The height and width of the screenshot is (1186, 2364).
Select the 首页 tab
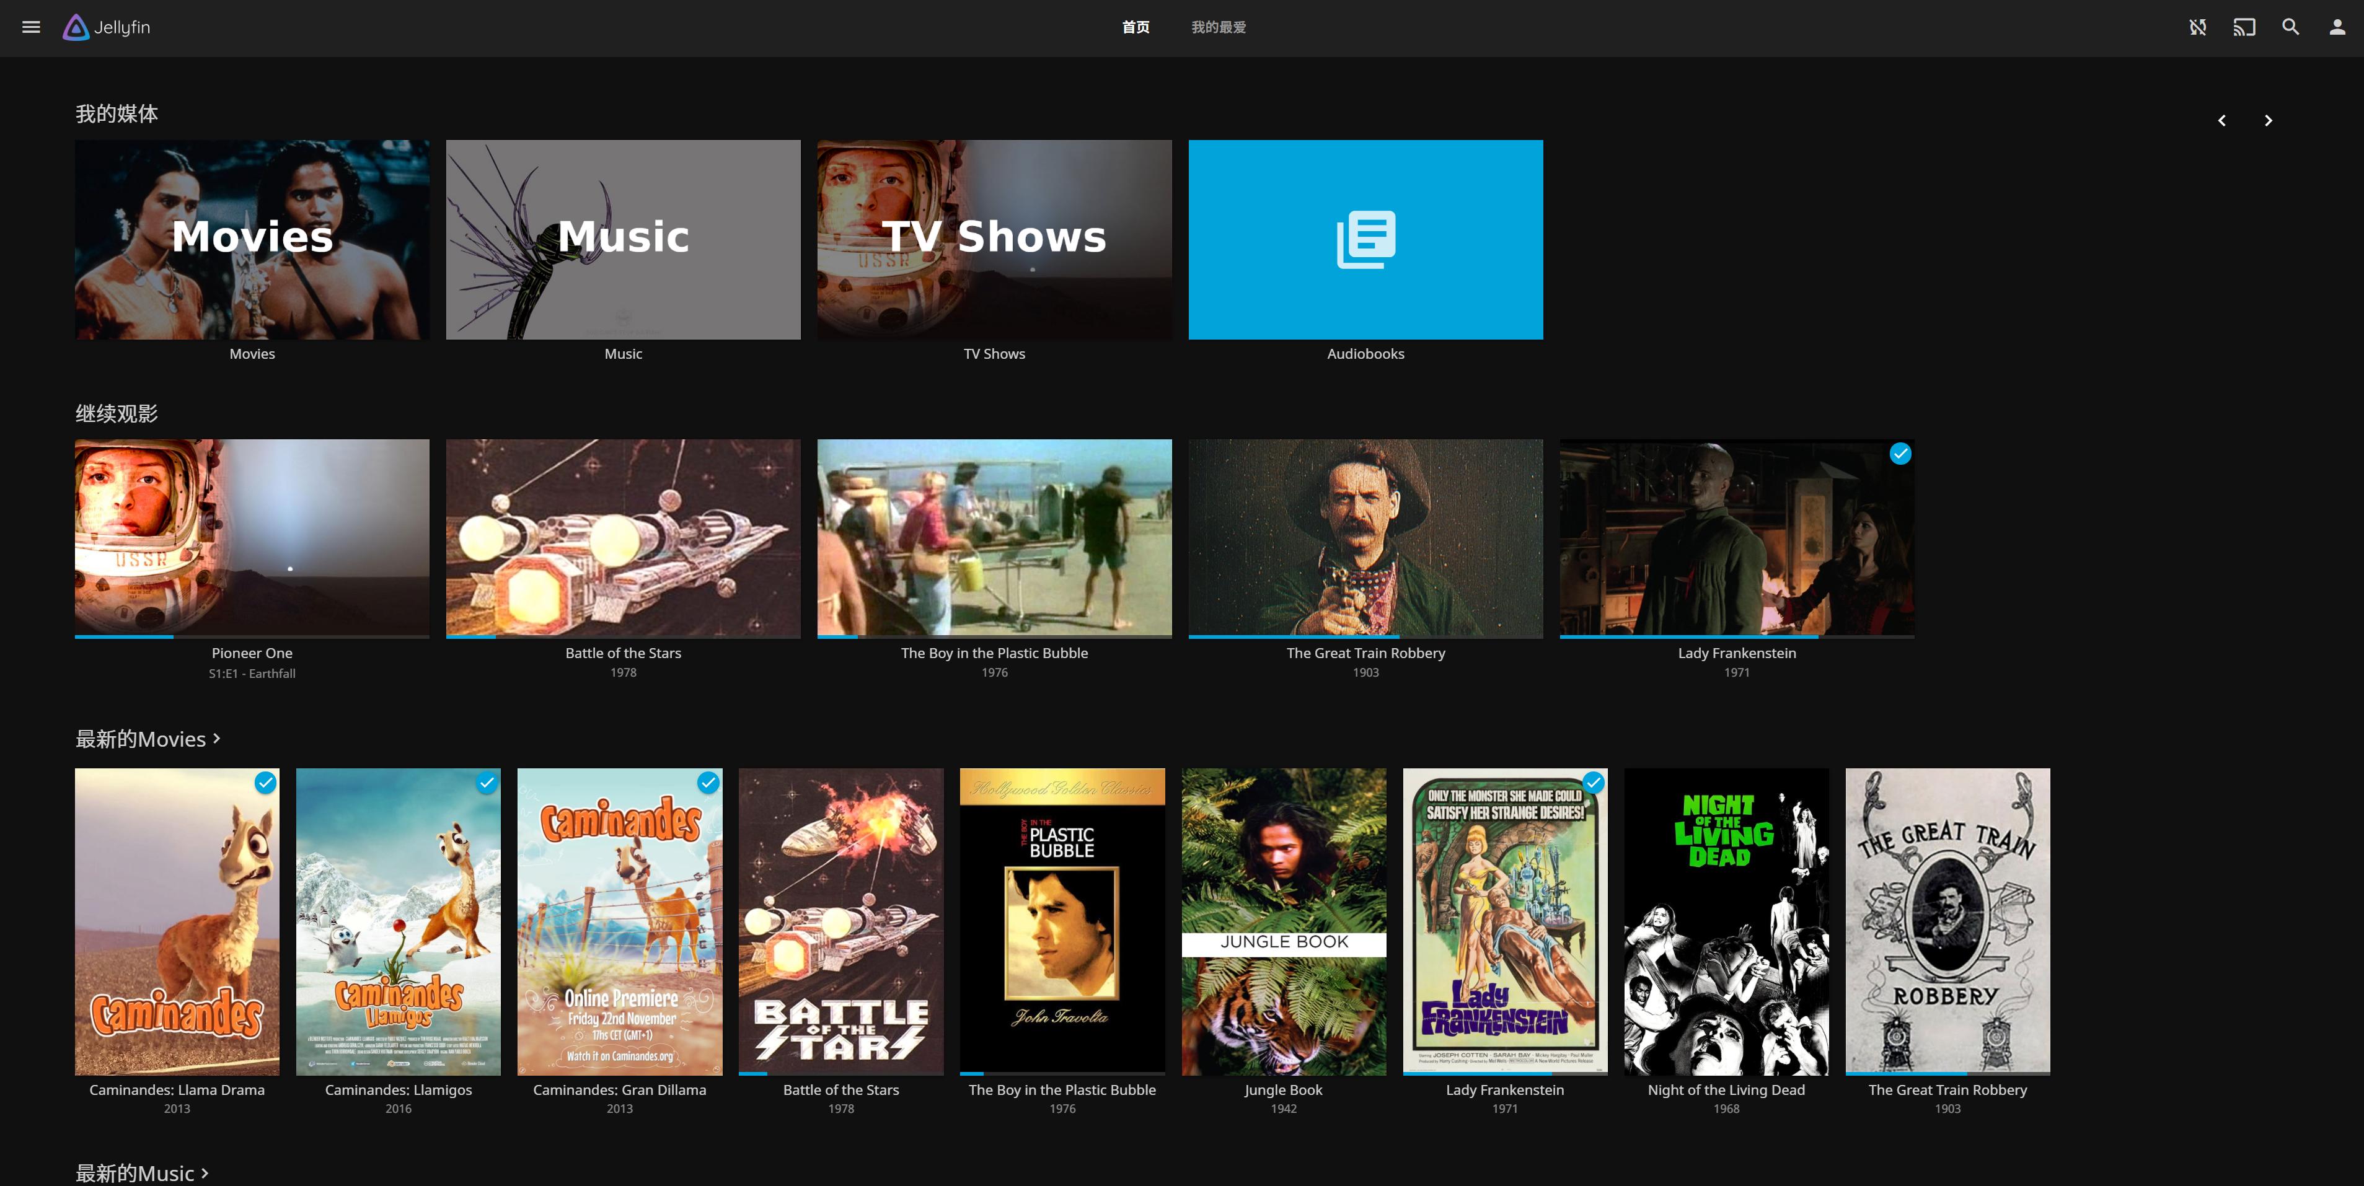tap(1135, 27)
